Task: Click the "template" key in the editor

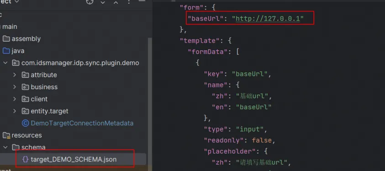Action: click(200, 41)
